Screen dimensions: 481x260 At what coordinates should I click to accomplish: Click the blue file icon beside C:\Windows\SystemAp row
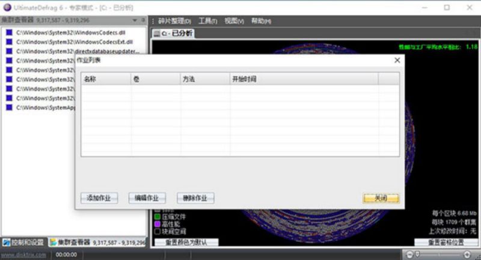click(x=9, y=107)
